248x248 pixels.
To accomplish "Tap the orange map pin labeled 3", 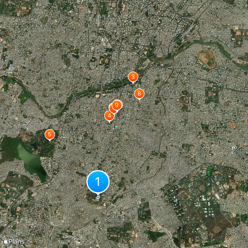I will click(133, 77).
